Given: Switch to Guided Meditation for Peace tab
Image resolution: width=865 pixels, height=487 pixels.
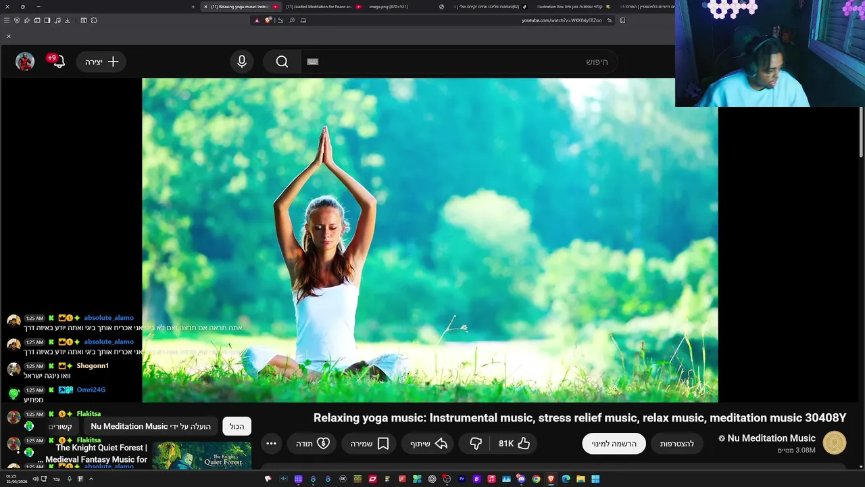Looking at the screenshot, I should point(319,7).
